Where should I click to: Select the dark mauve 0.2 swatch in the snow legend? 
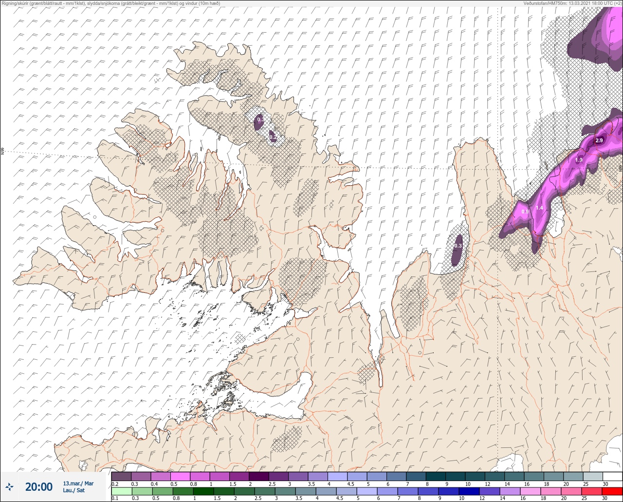tap(121, 476)
